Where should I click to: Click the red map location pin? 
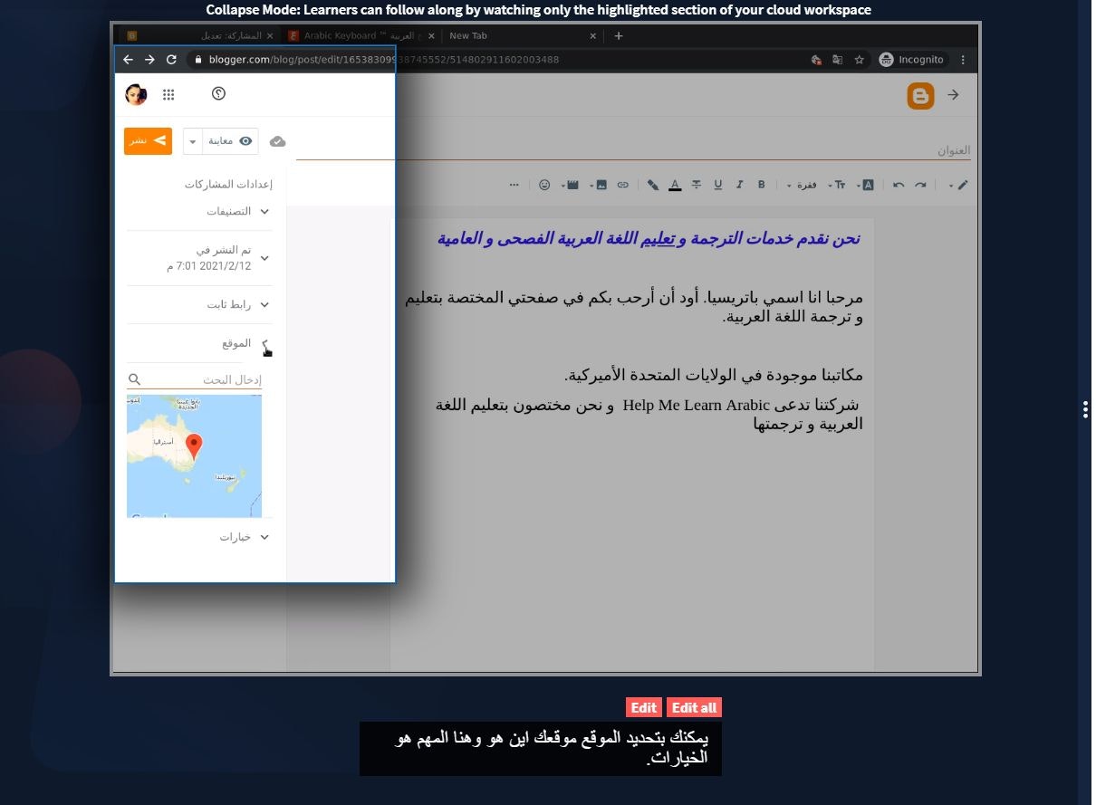click(x=193, y=446)
